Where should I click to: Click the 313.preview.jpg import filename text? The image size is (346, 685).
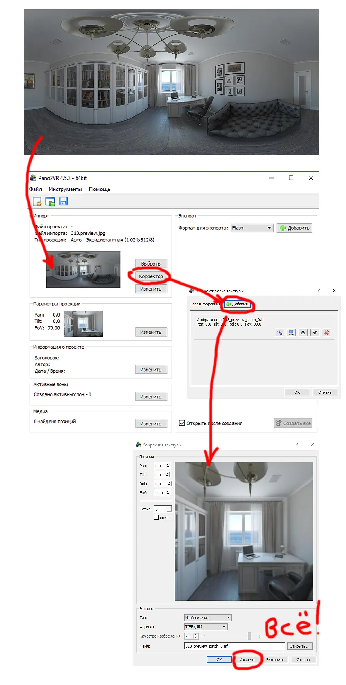(88, 233)
